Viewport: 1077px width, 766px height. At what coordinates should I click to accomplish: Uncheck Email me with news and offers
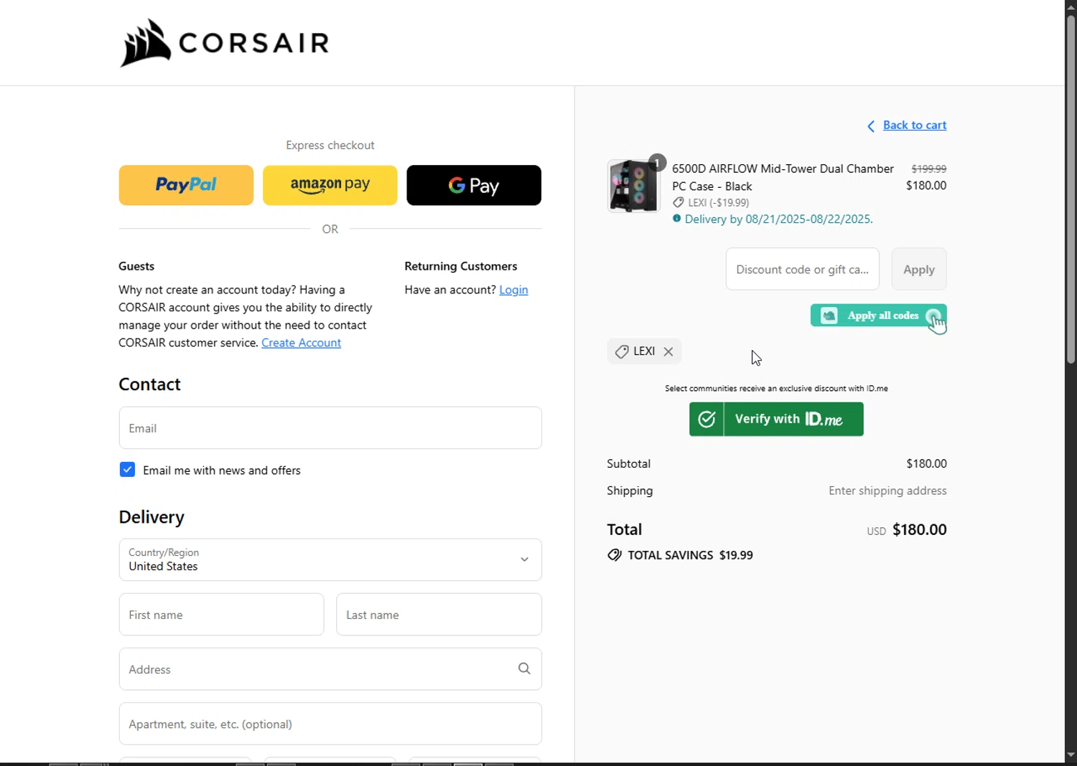pos(127,470)
